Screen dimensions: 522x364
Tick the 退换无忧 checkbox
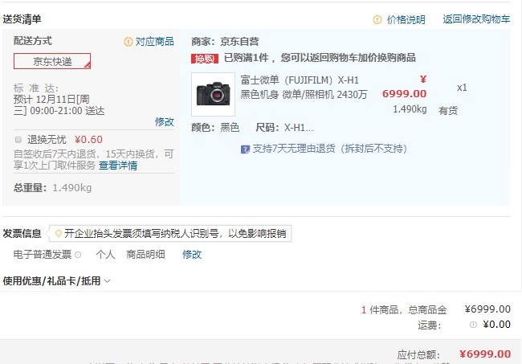pyautogui.click(x=18, y=140)
